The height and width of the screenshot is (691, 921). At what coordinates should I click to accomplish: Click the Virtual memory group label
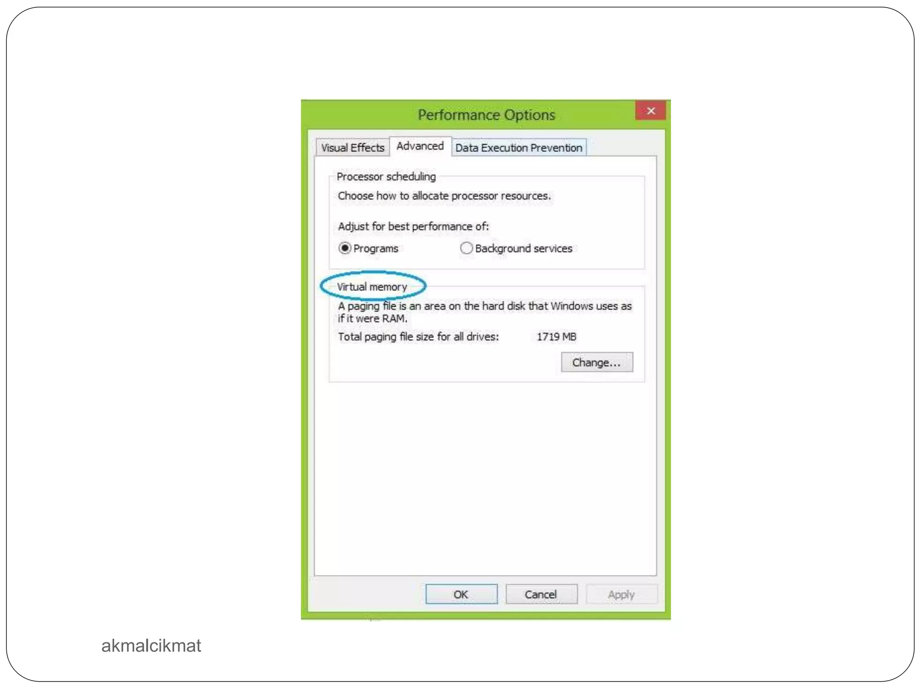coord(372,287)
